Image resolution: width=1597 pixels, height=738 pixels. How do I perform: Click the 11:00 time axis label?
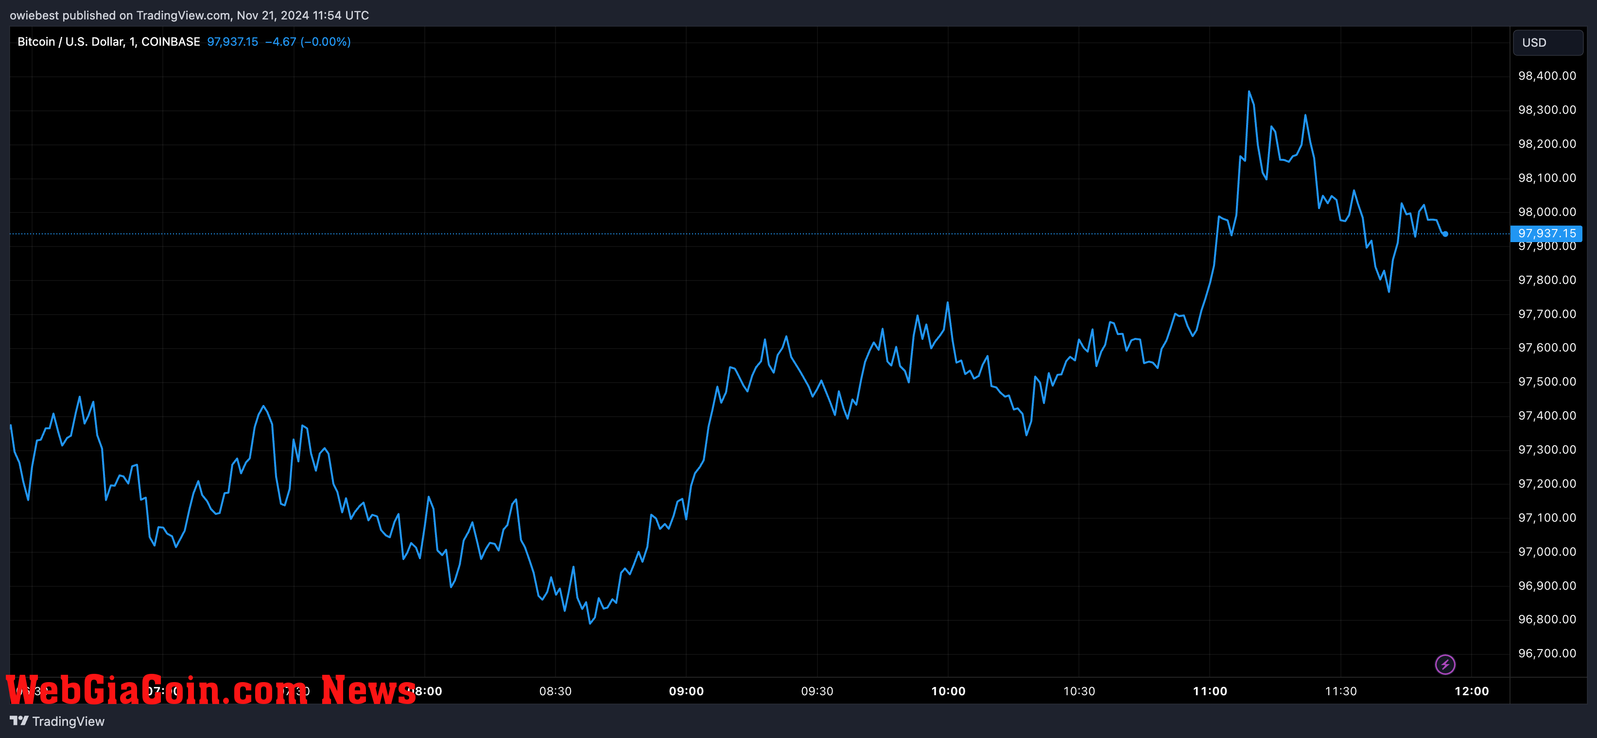[x=1210, y=691]
